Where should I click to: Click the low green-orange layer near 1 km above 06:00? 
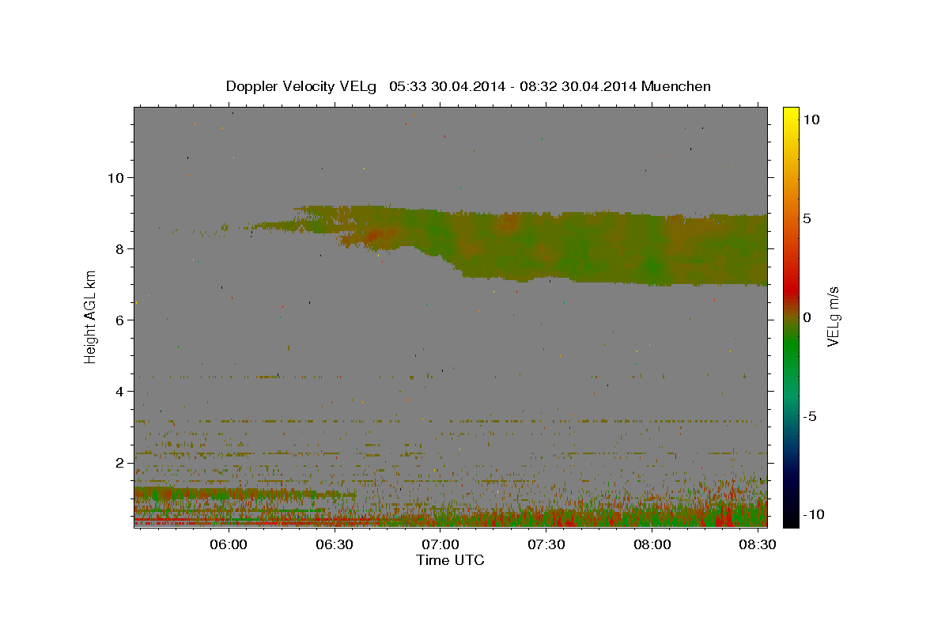pos(229,495)
